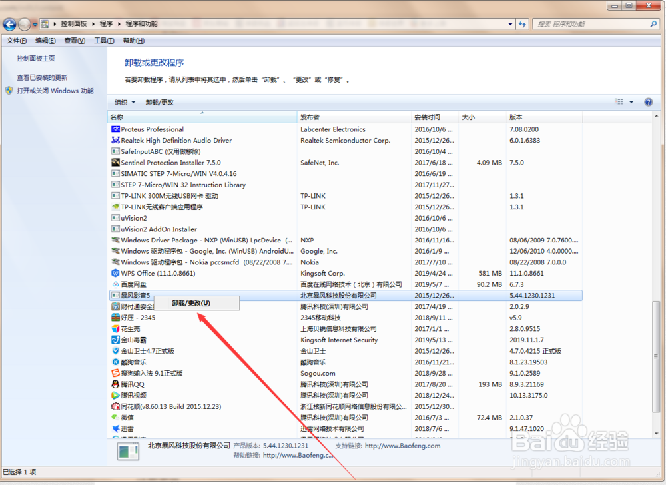The width and height of the screenshot is (666, 485).
Task: Select the uVision2 AddOn Installer row
Action: pyautogui.click(x=345, y=229)
